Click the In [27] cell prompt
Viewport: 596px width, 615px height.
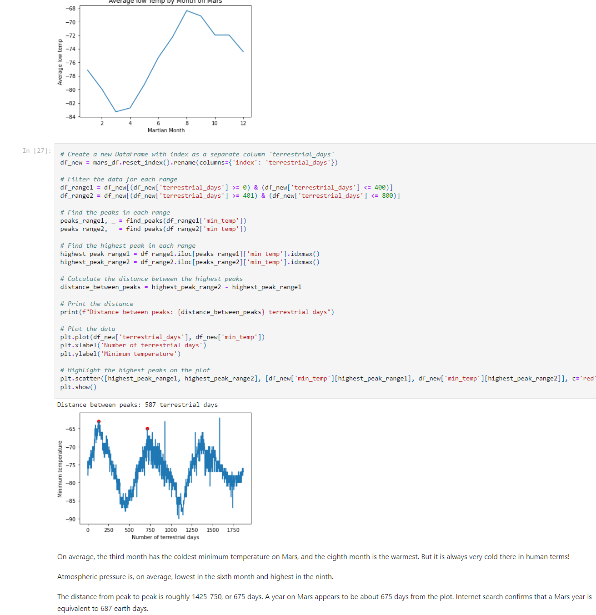[x=36, y=150]
